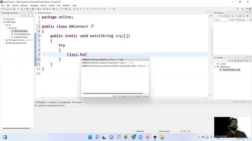The image size is (252, 141).
Task: Open the Navigate menu
Action: point(34,5)
